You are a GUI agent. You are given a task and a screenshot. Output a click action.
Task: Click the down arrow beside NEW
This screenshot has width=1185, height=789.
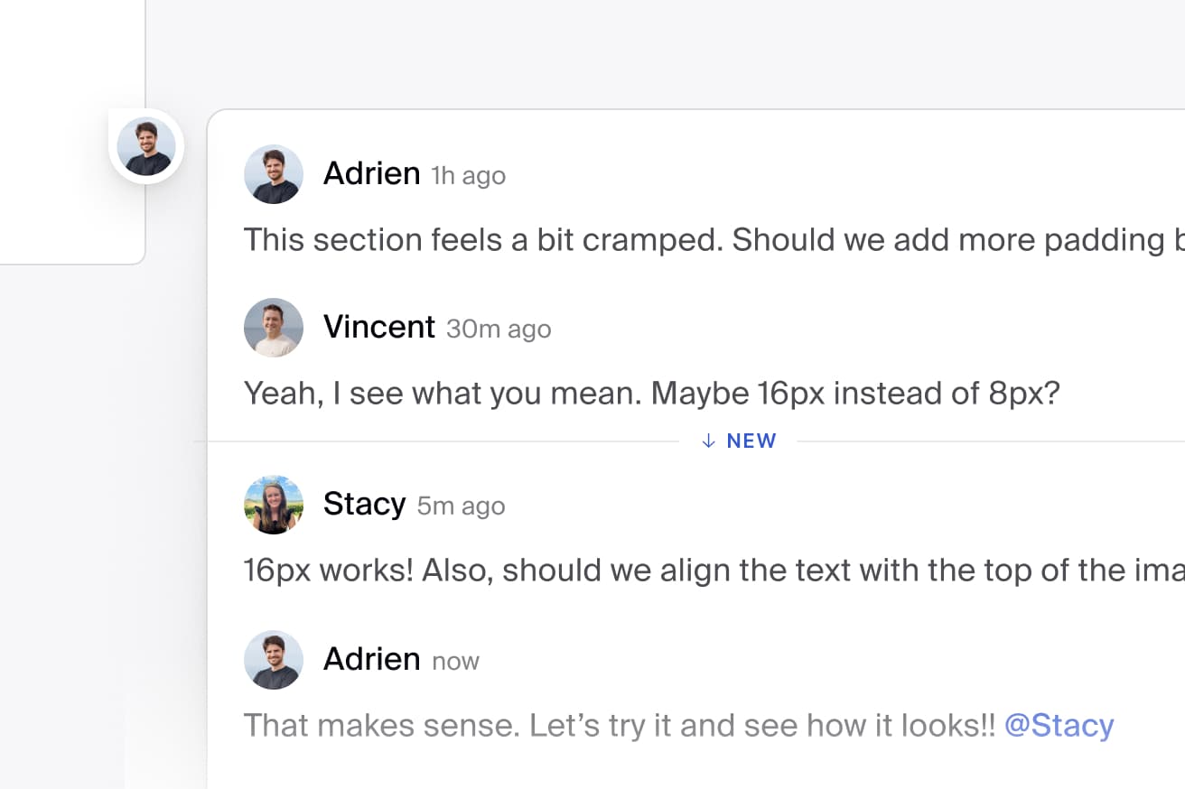pos(709,441)
